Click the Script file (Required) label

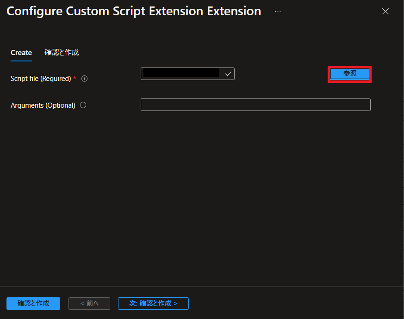point(41,79)
